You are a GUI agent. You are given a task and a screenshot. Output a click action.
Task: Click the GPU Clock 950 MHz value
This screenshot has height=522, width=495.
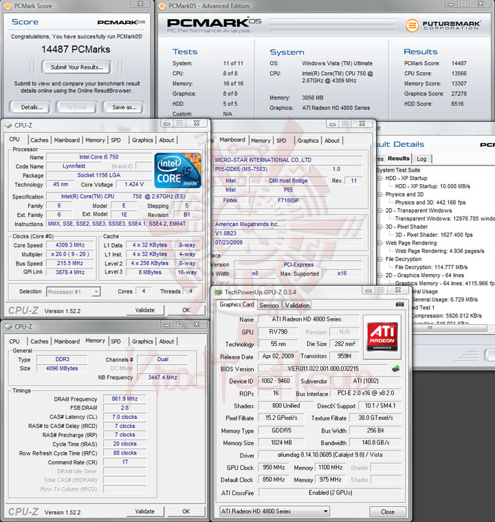coord(274,468)
